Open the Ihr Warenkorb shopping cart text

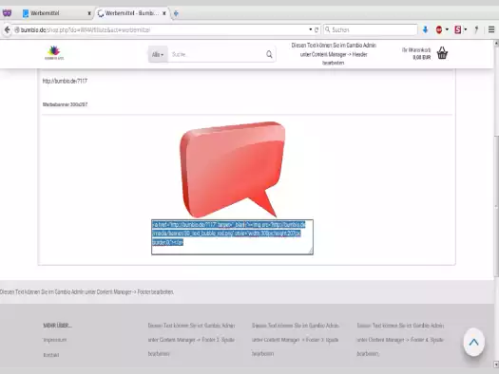click(x=416, y=53)
